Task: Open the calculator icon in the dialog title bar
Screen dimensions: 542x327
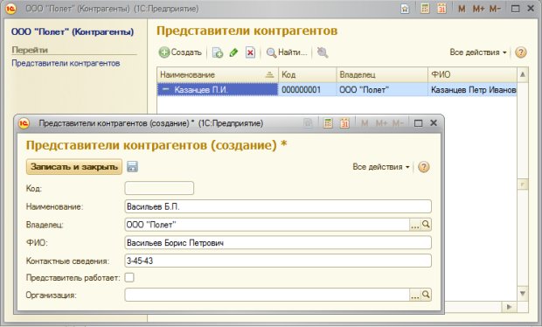Action: [x=328, y=123]
